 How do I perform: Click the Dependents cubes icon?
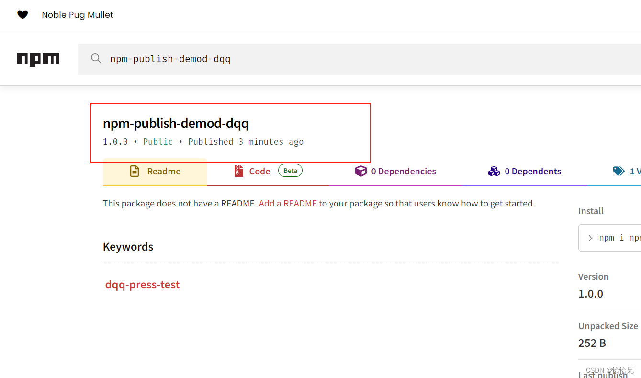[494, 171]
